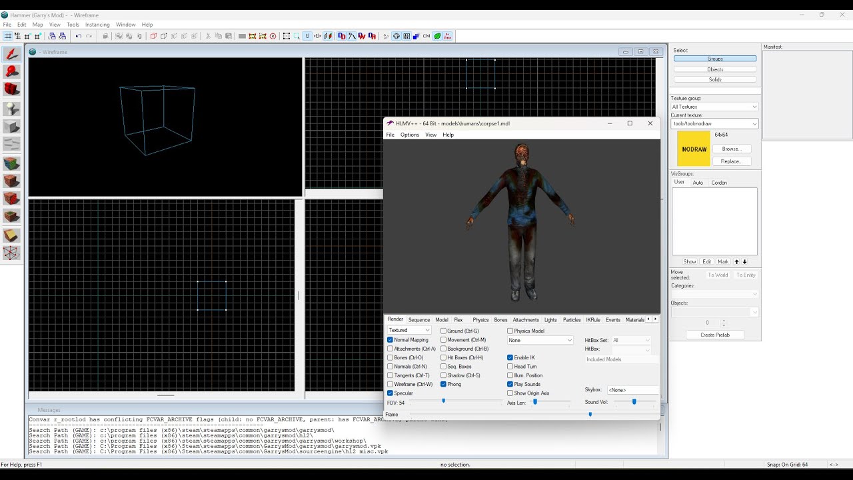Expand the Skybox dropdown in HLMV
Image resolution: width=853 pixels, height=480 pixels.
(x=632, y=389)
